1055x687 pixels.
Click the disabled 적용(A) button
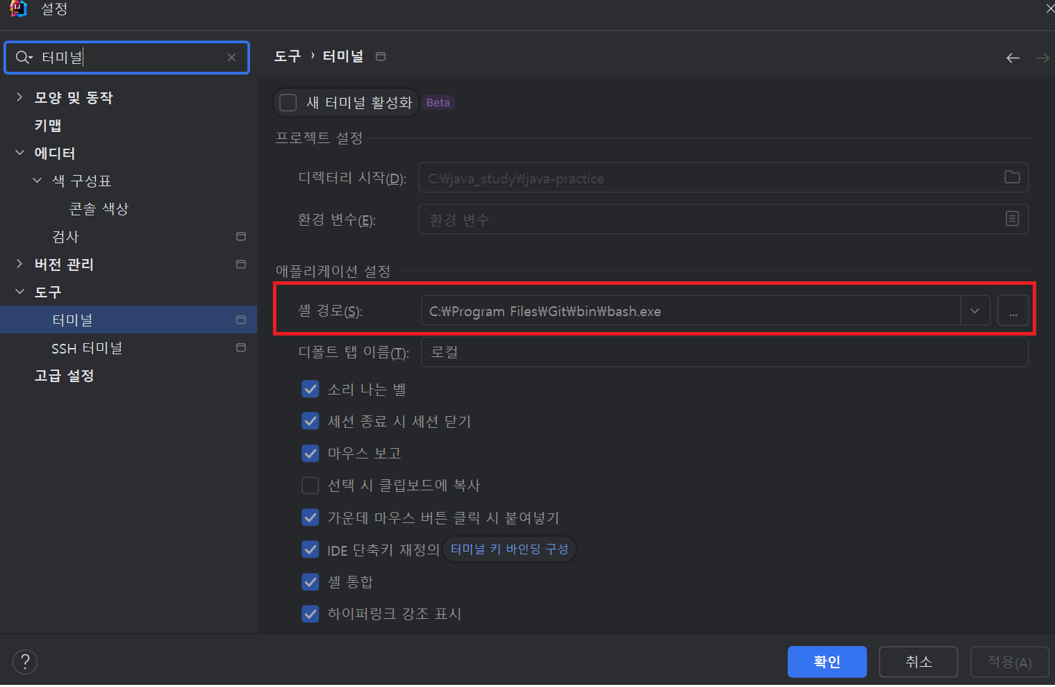(1009, 661)
